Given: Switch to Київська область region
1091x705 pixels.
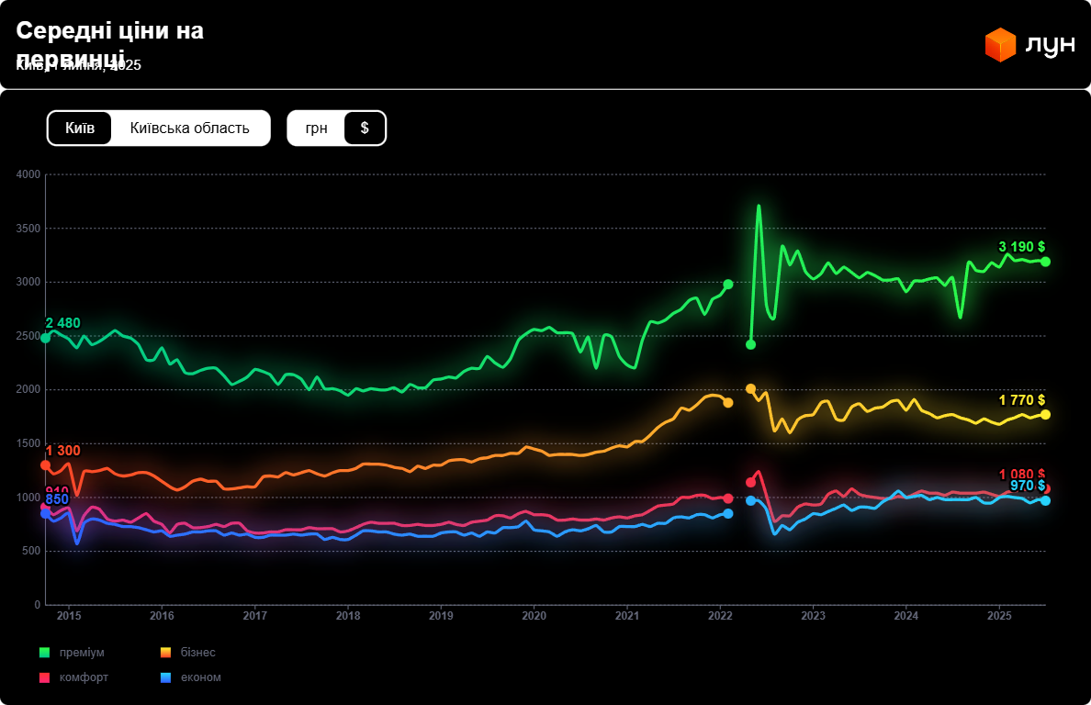Looking at the screenshot, I should [x=190, y=128].
